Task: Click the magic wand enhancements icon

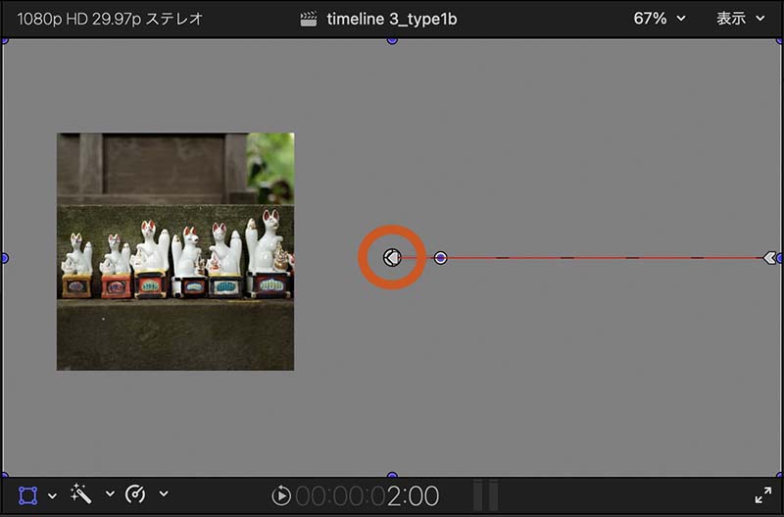Action: click(x=81, y=494)
